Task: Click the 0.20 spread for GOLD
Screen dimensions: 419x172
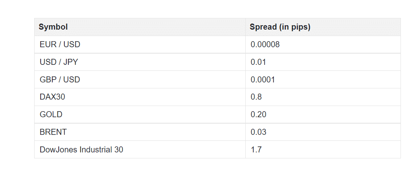Action: click(x=259, y=114)
